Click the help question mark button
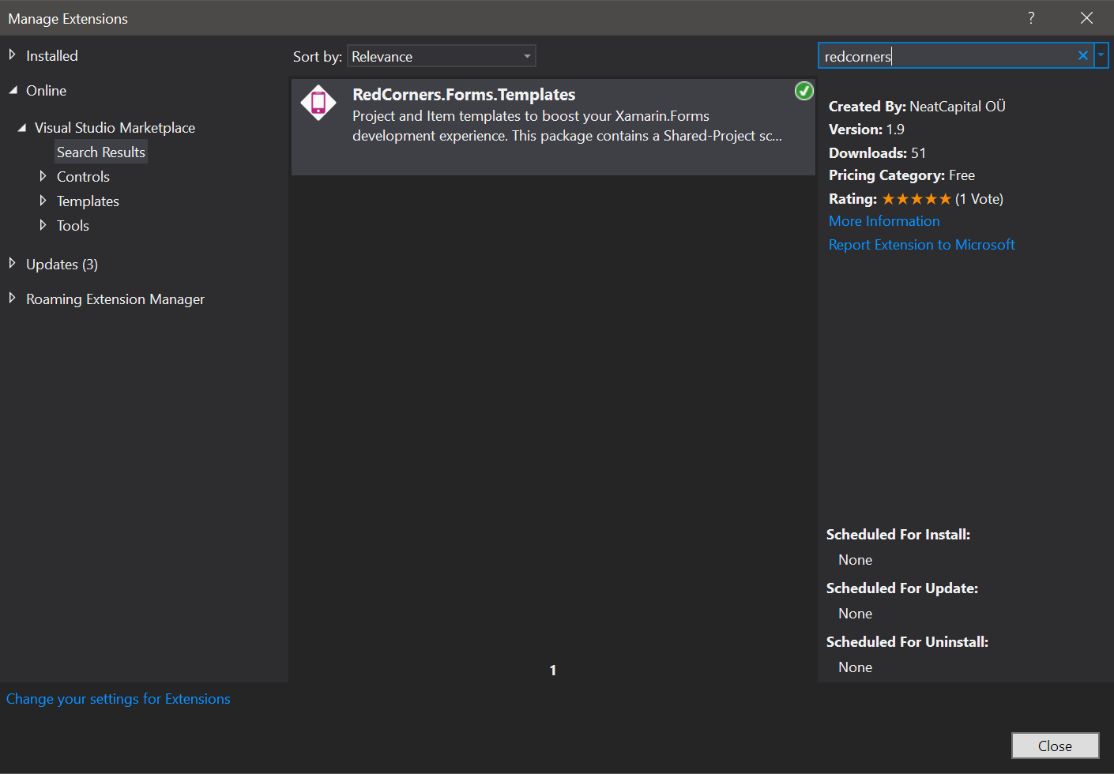This screenshot has width=1114, height=774. (x=1031, y=17)
